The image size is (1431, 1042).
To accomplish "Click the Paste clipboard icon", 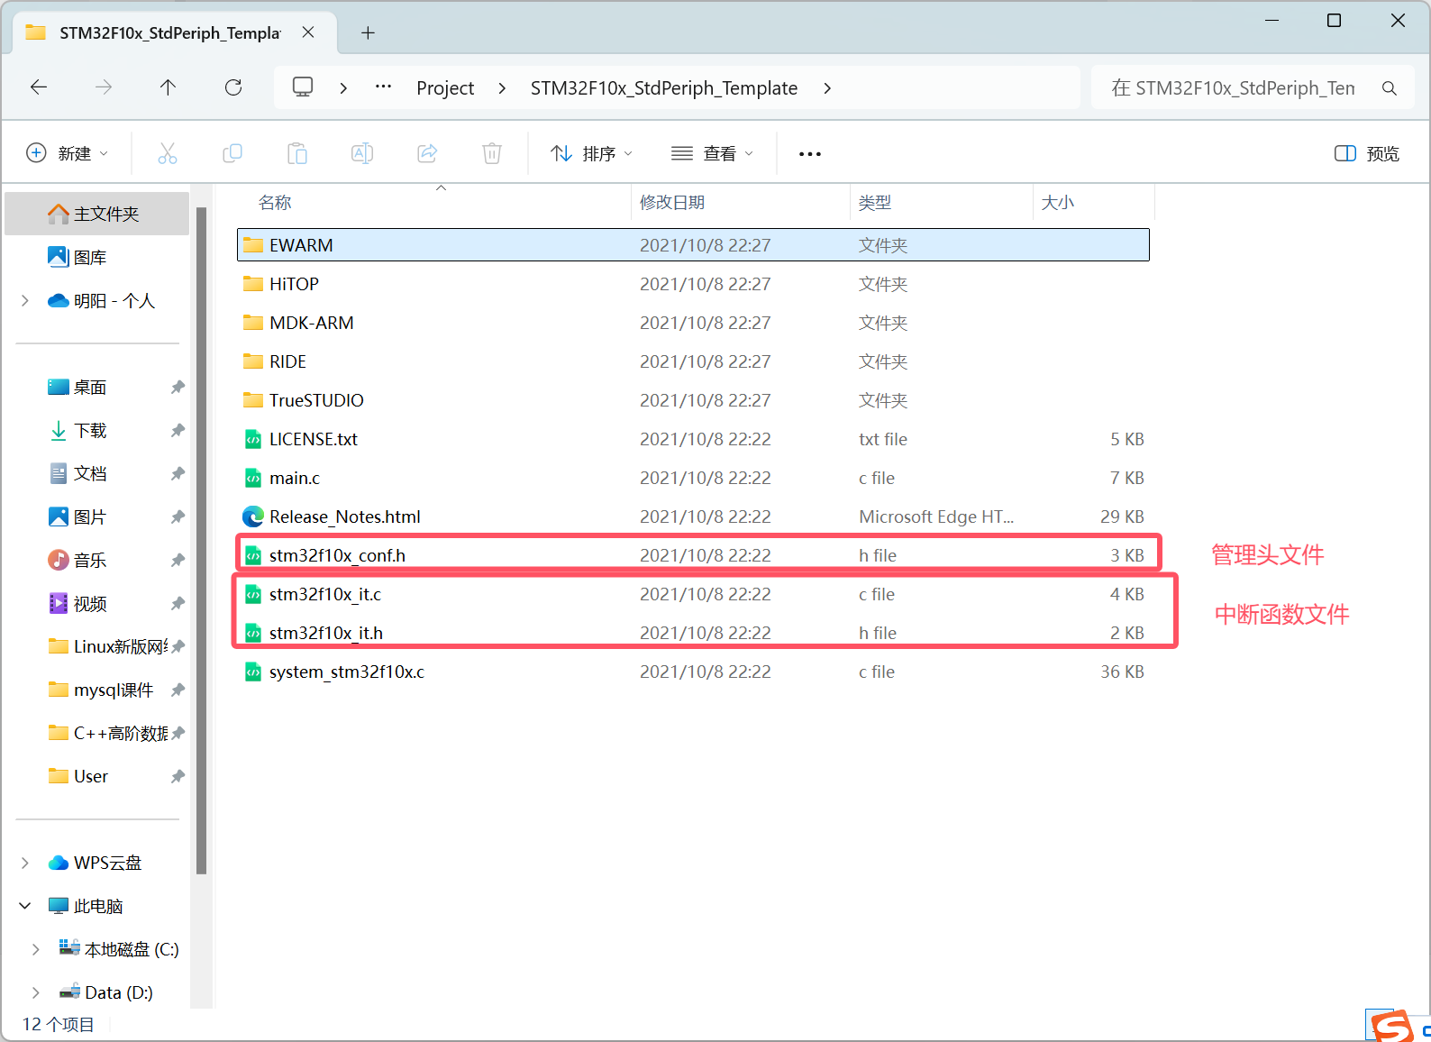I will (297, 153).
